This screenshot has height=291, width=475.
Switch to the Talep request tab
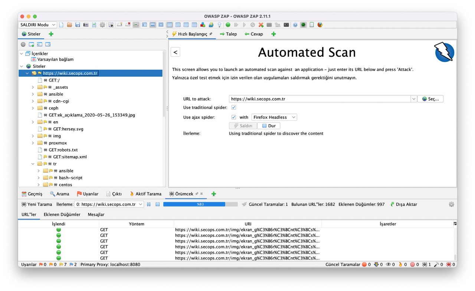click(228, 34)
